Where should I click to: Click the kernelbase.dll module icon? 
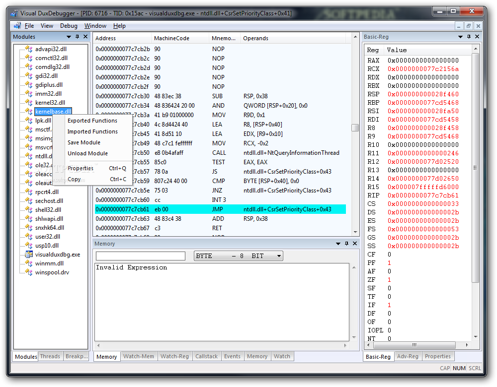(x=29, y=111)
